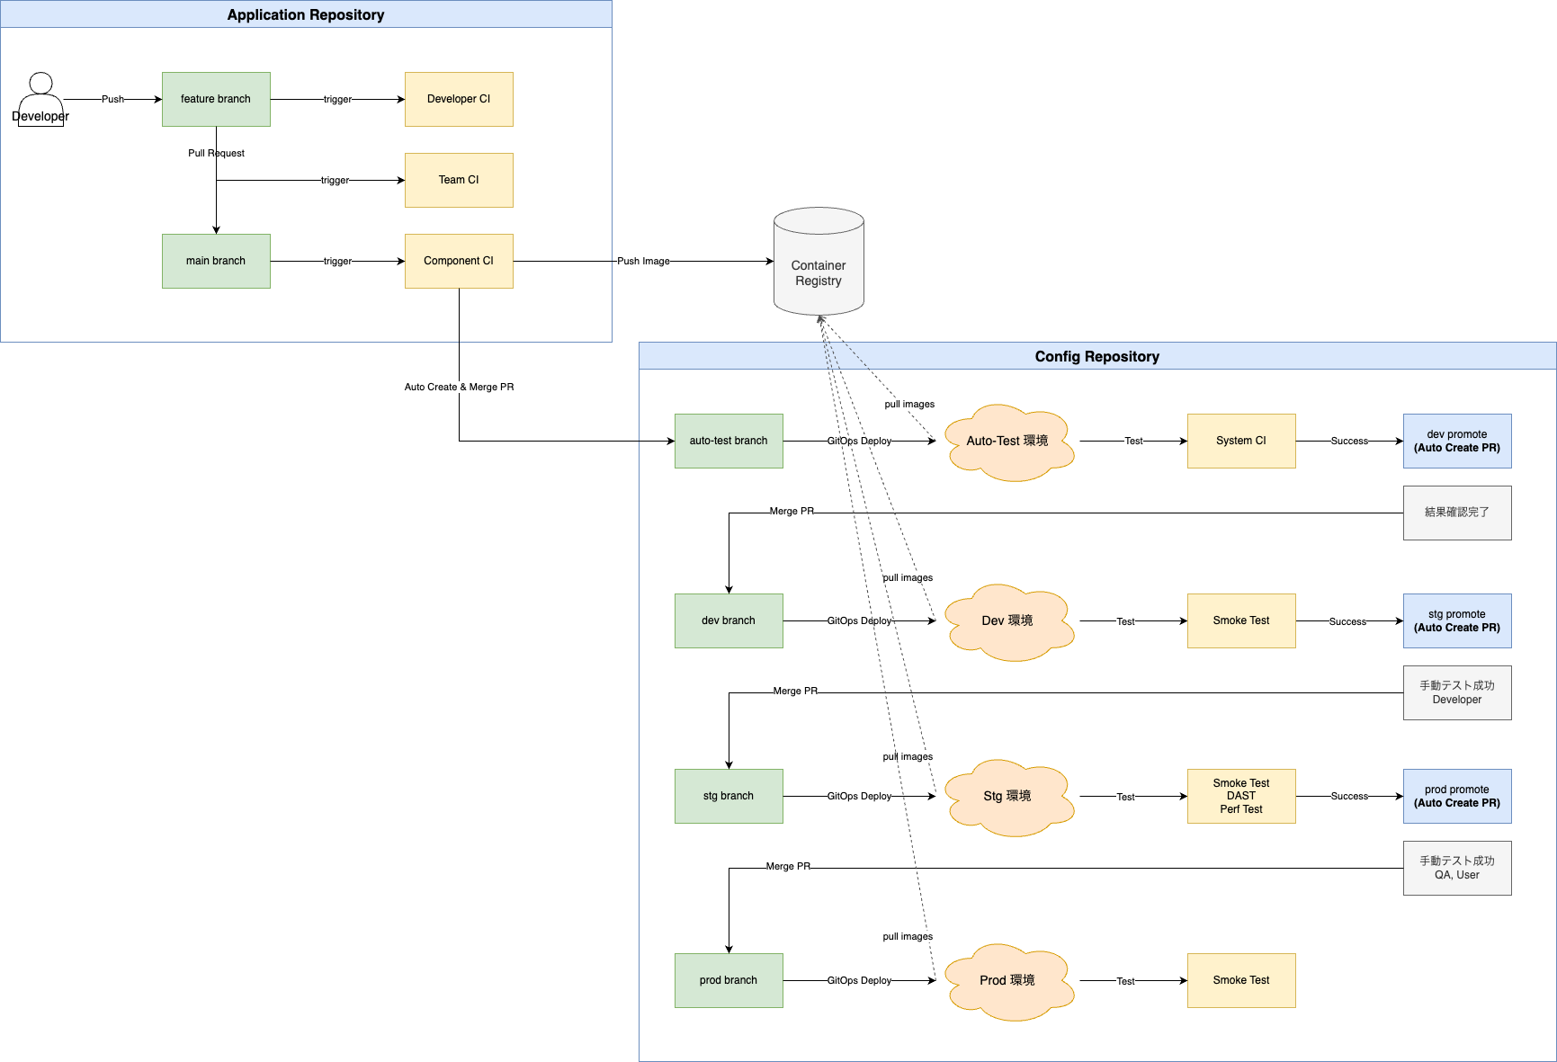Click the Developer actor icon
This screenshot has width=1557, height=1062.
[40, 99]
